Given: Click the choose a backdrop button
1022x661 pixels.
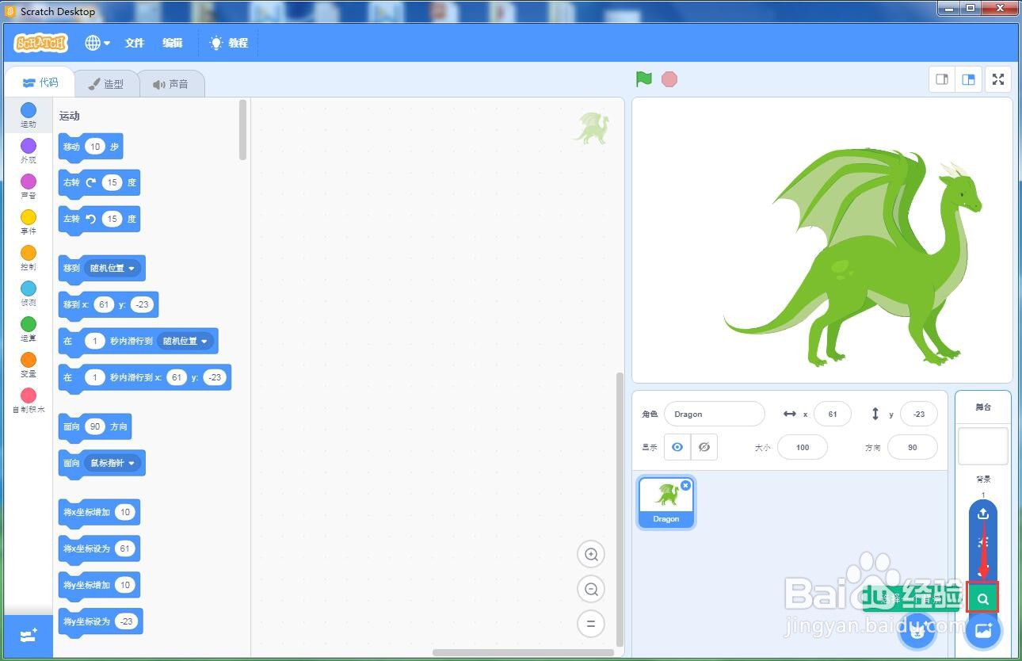Looking at the screenshot, I should pyautogui.click(x=983, y=630).
